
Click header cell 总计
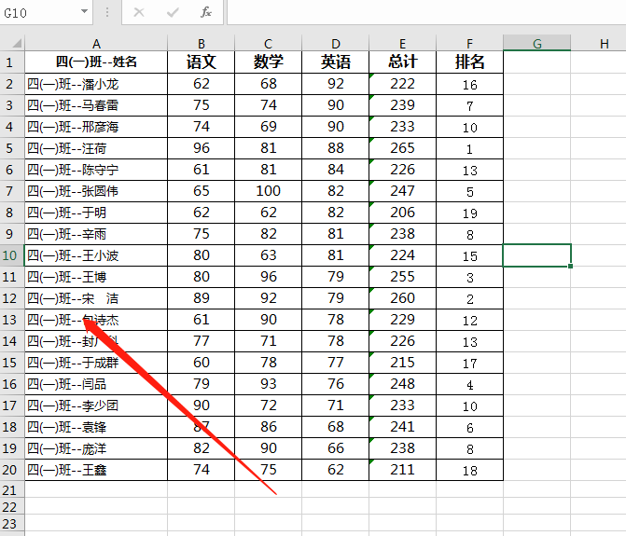[402, 62]
